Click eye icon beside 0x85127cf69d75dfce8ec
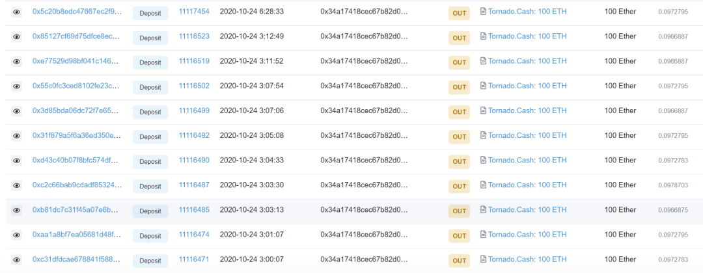Viewport: 703px width, 273px height. [x=16, y=36]
